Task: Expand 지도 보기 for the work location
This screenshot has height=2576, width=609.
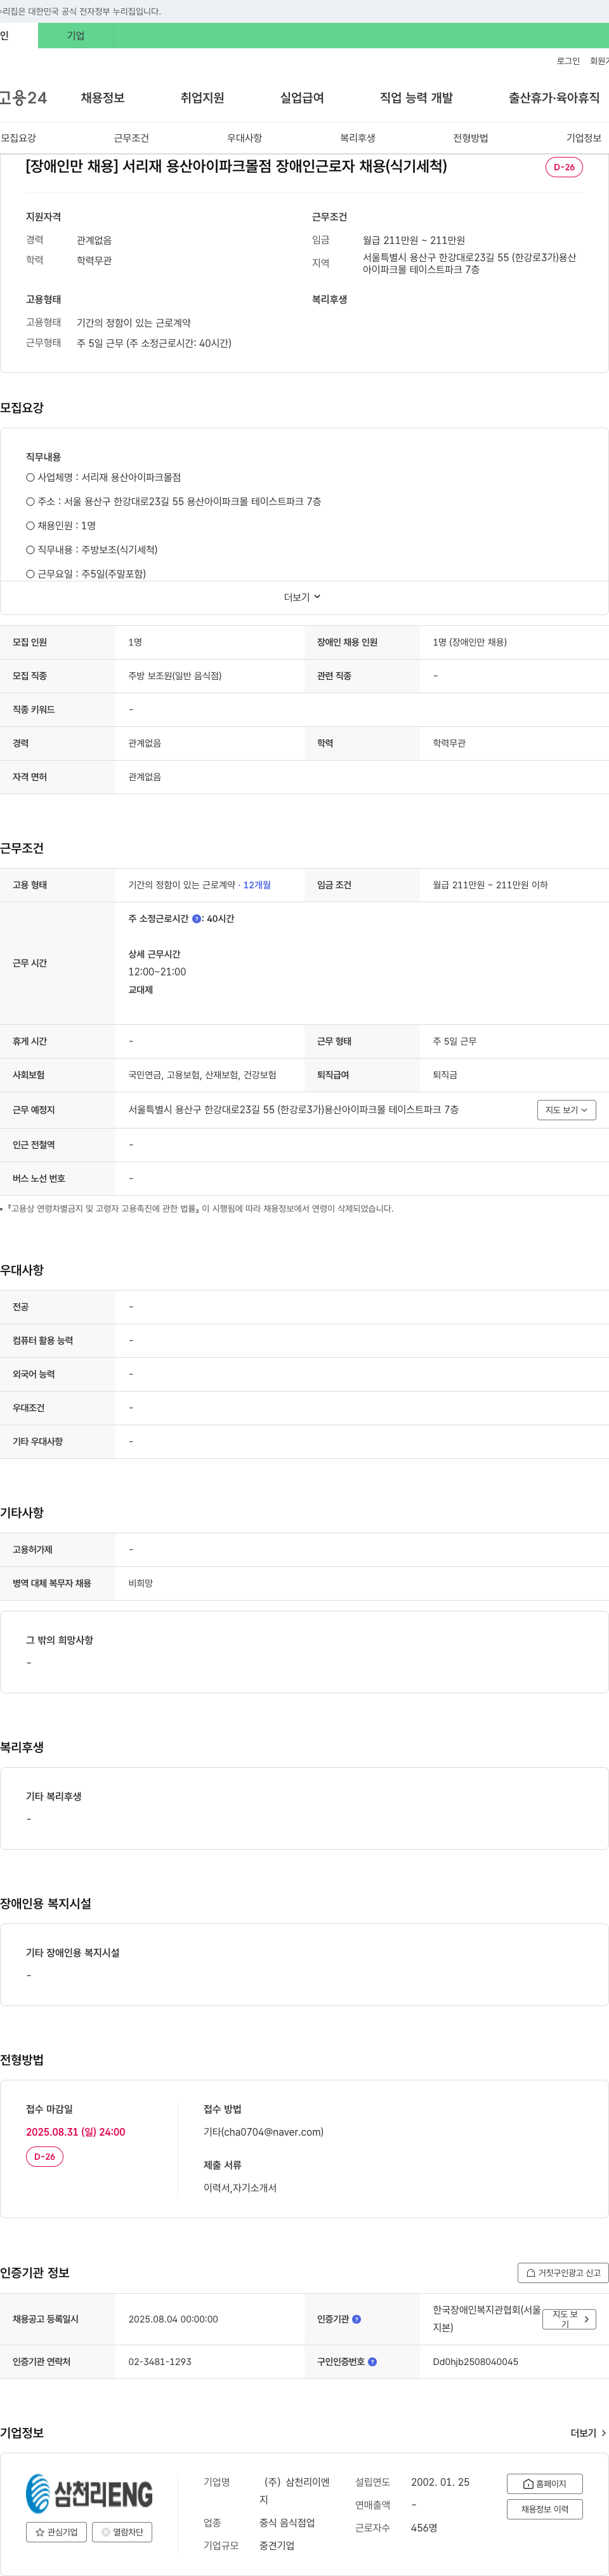Action: pyautogui.click(x=566, y=1110)
